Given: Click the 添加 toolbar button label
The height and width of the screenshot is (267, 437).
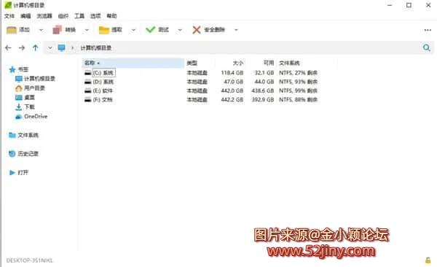Looking at the screenshot, I should click(24, 30).
